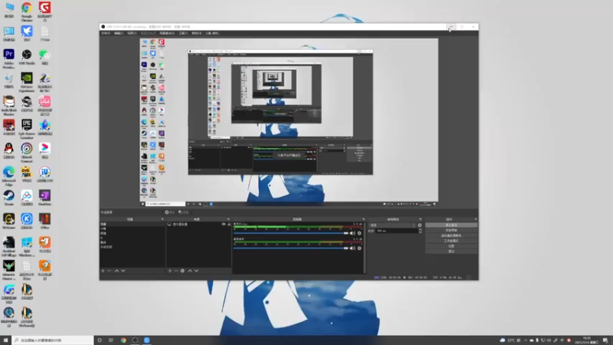Open transition properties gear beside transition dropdown
The height and width of the screenshot is (345, 613).
(x=420, y=225)
